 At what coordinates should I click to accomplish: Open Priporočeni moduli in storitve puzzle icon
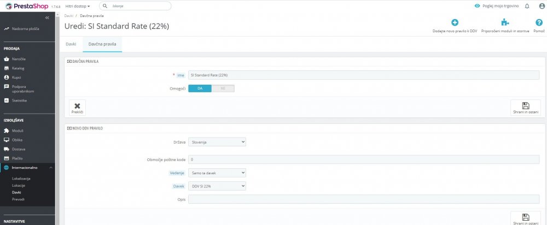coord(505,22)
